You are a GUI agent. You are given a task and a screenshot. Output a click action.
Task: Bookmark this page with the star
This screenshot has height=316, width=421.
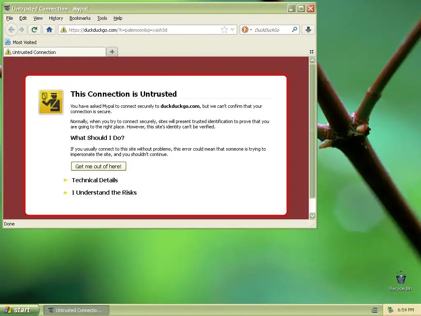pos(224,30)
